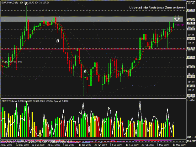Viewport: 196px width, 147px height.
Task: Click the 114.90 price scale label
Action: (x=191, y=82)
